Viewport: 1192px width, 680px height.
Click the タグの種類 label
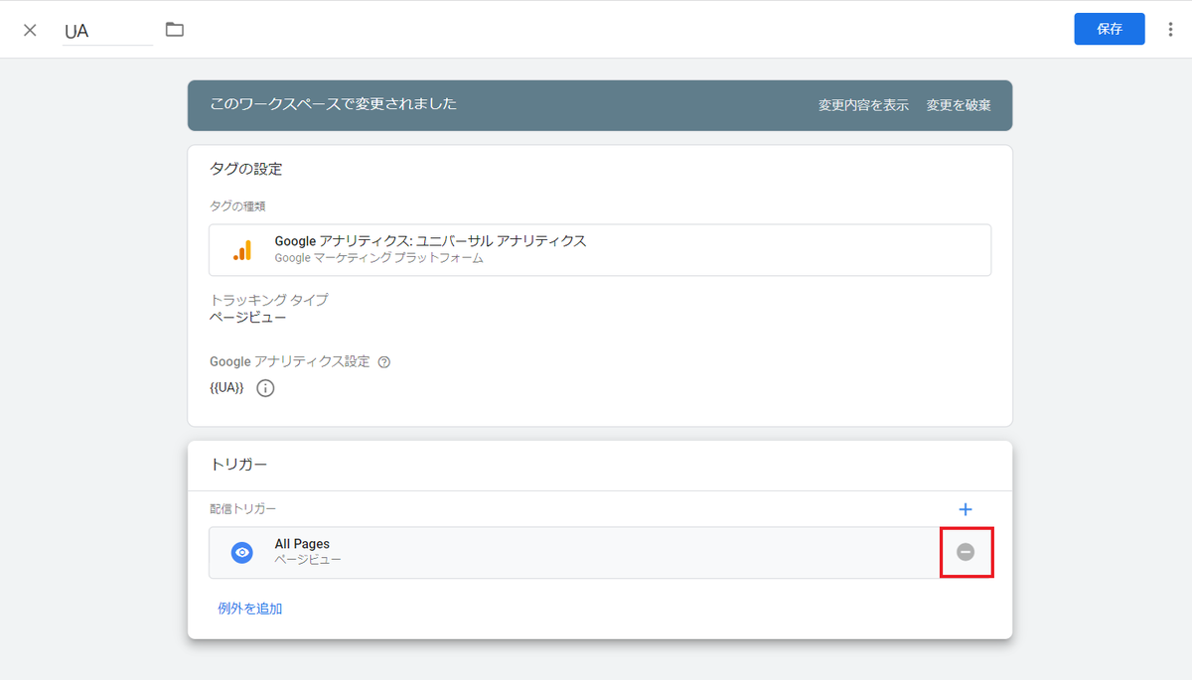237,206
